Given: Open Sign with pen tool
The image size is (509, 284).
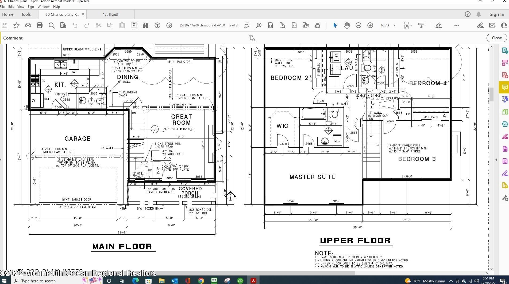Looking at the screenshot, I should (x=438, y=25).
